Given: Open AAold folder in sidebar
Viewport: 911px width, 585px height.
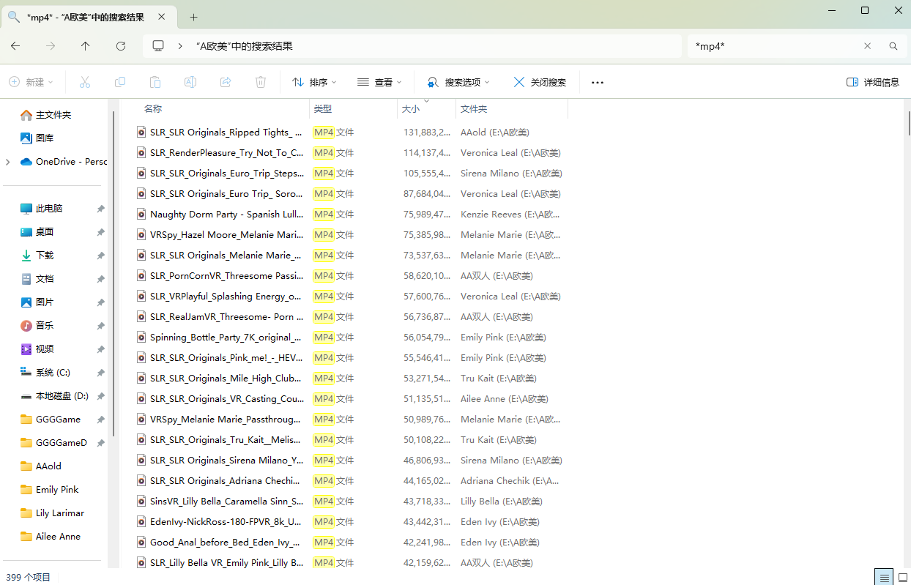Looking at the screenshot, I should point(48,466).
